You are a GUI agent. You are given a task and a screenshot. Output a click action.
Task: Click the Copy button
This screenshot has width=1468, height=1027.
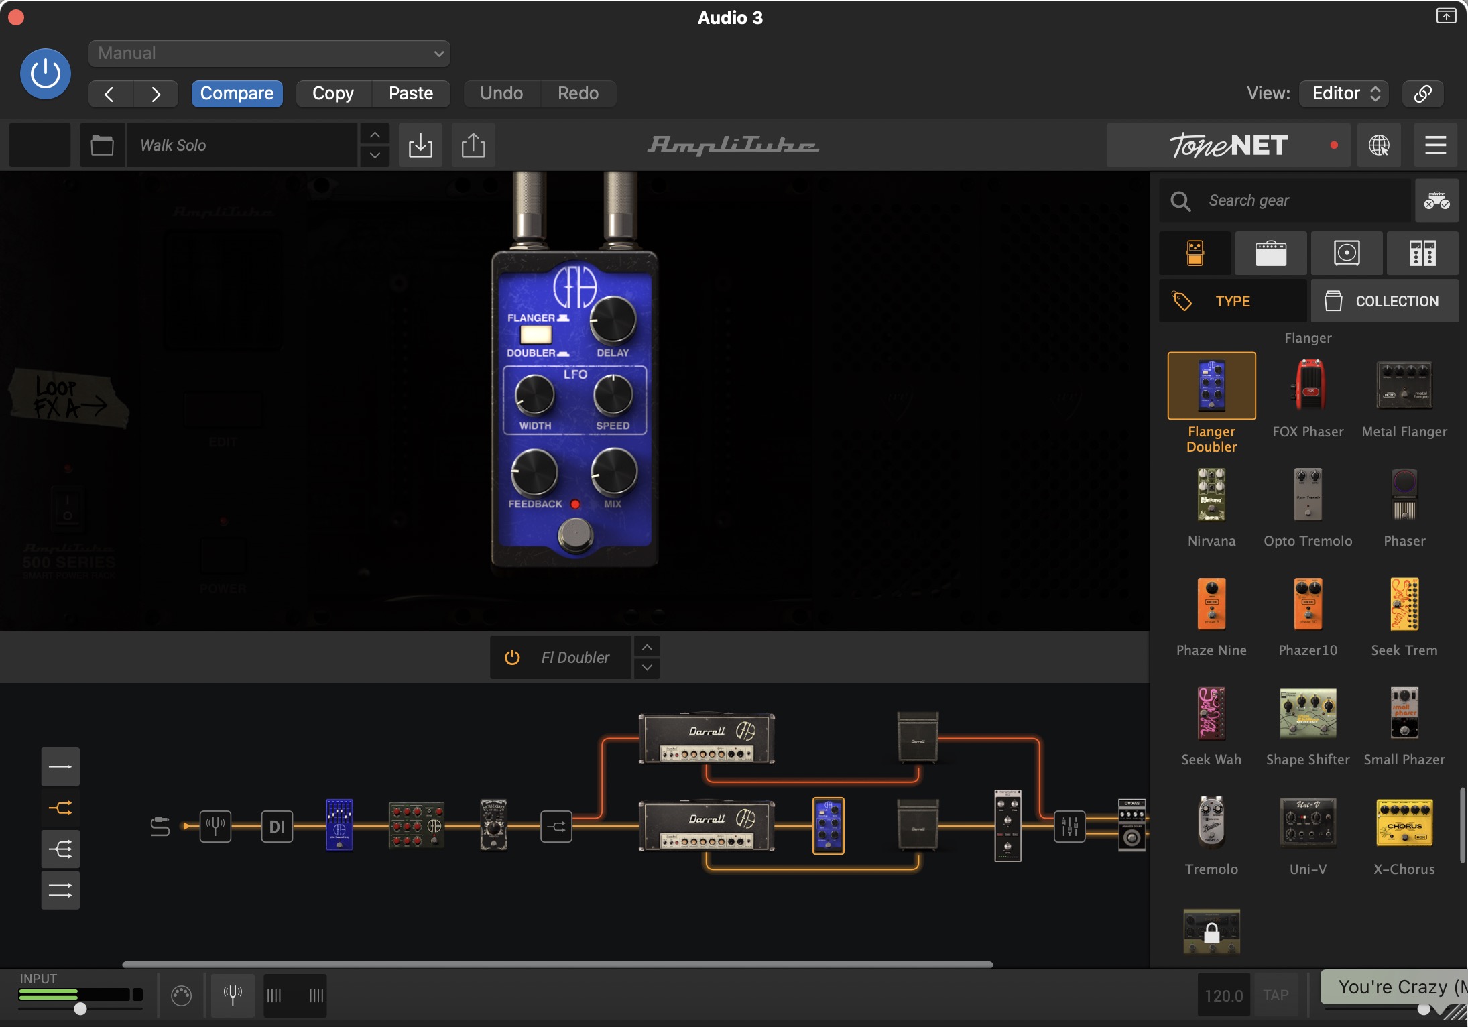pos(333,94)
